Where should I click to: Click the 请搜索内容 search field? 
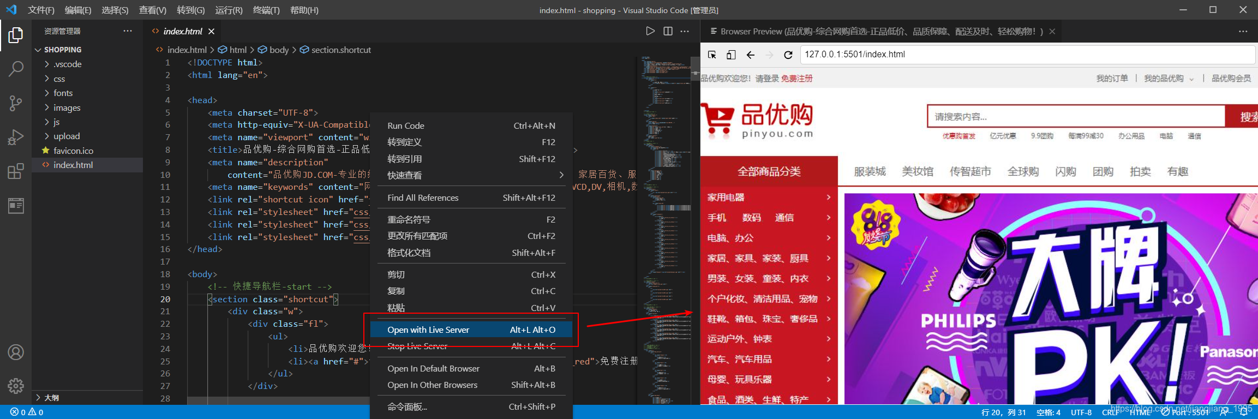click(x=1076, y=116)
